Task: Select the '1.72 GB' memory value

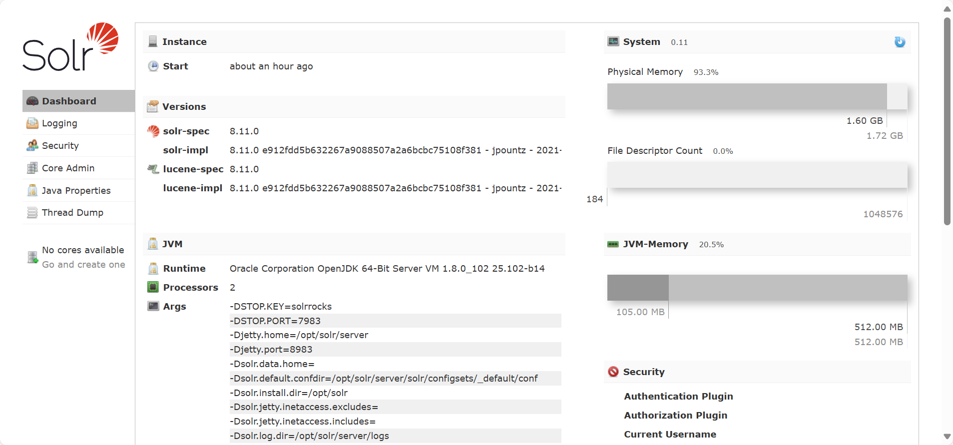Action: coord(885,136)
